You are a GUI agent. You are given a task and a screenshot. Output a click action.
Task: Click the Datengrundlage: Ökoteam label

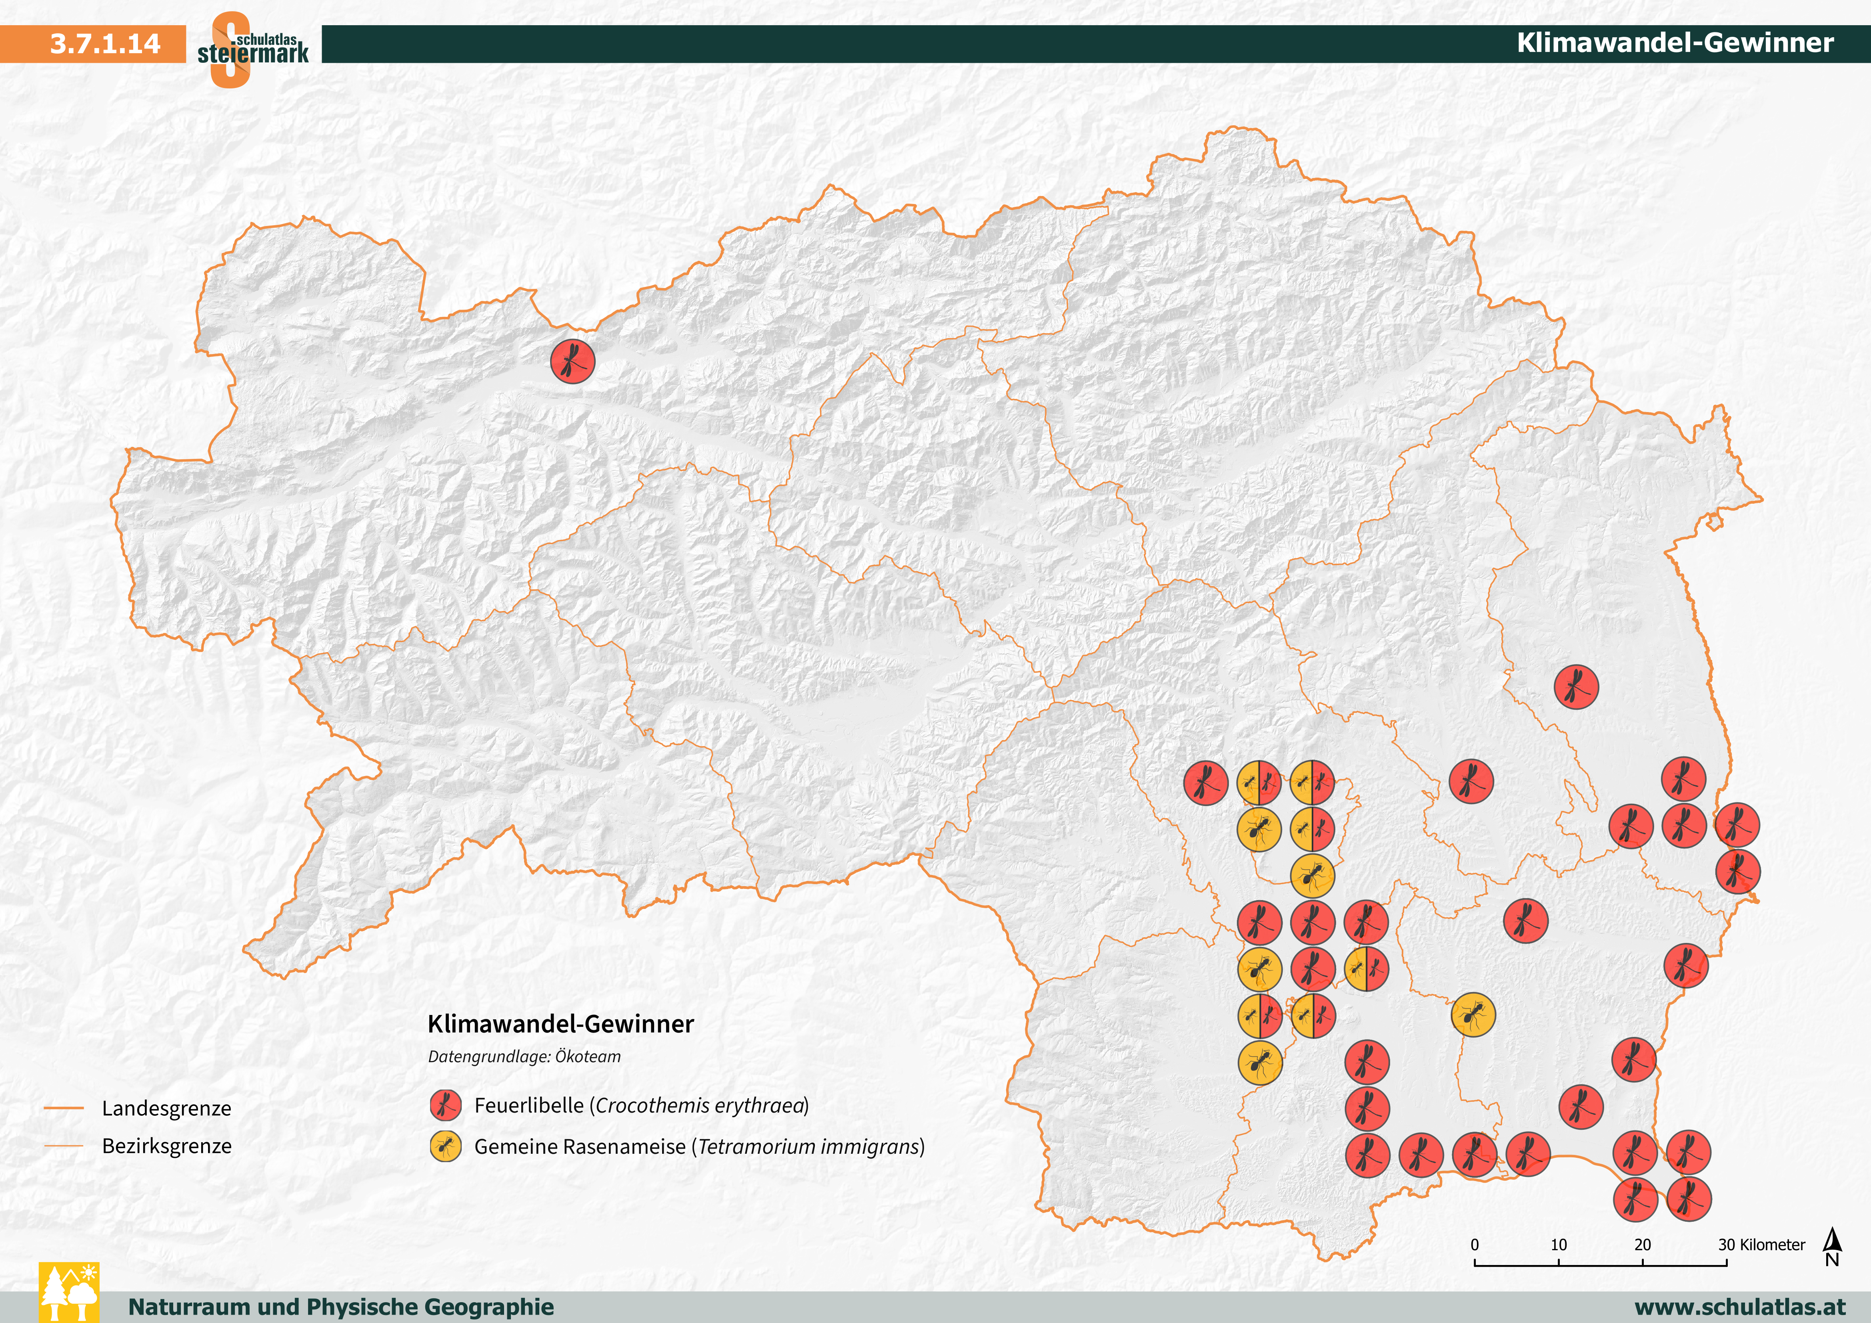pos(524,1057)
